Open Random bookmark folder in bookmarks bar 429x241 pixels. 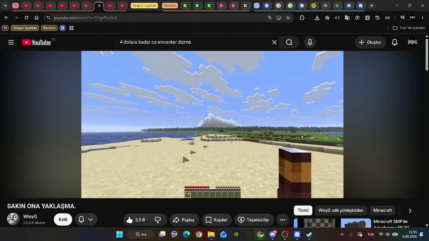point(49,28)
